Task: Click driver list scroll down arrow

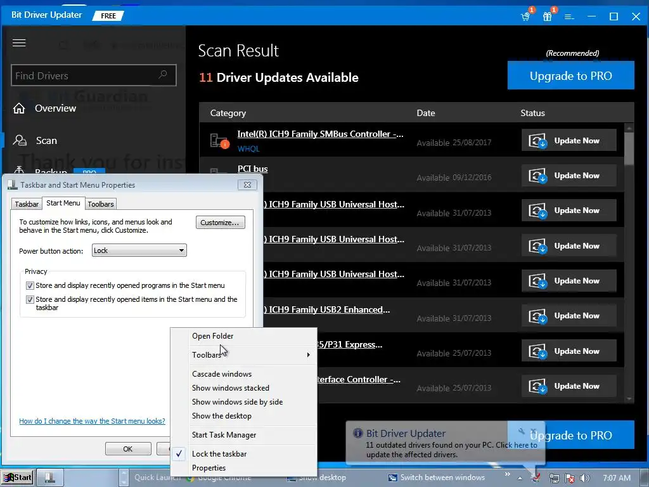Action: pos(629,399)
